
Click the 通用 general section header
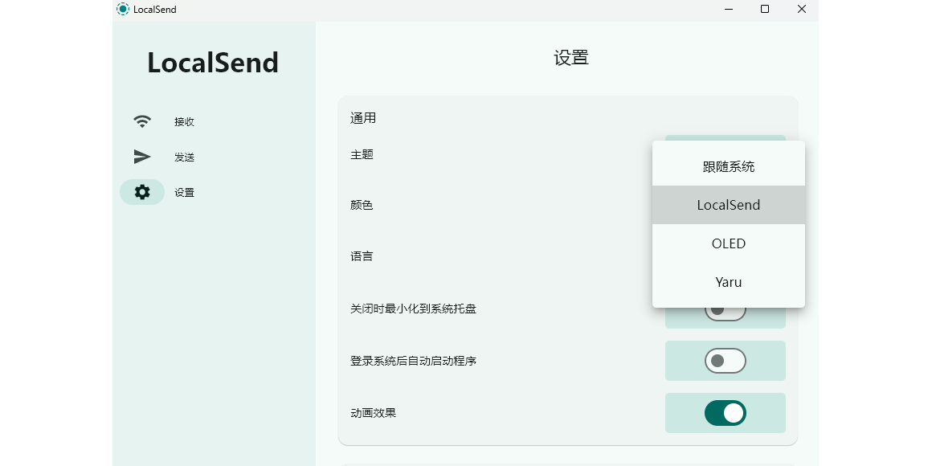tap(363, 118)
